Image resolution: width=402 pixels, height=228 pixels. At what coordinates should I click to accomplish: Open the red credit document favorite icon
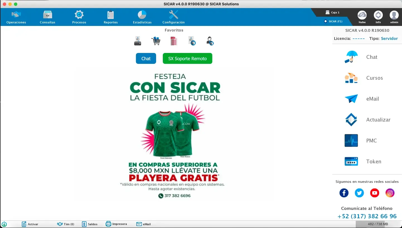tap(174, 41)
